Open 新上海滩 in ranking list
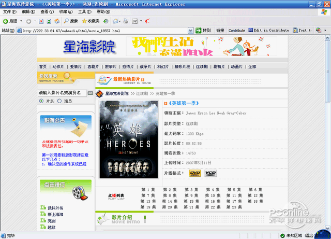Image resolution: width=331 pixels, height=239 pixels. click(55, 215)
